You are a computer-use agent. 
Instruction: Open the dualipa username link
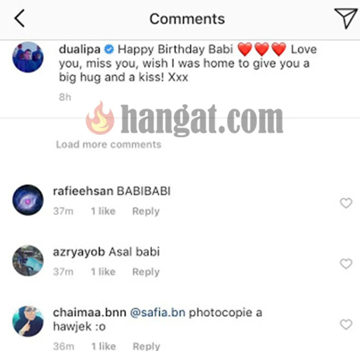[79, 49]
